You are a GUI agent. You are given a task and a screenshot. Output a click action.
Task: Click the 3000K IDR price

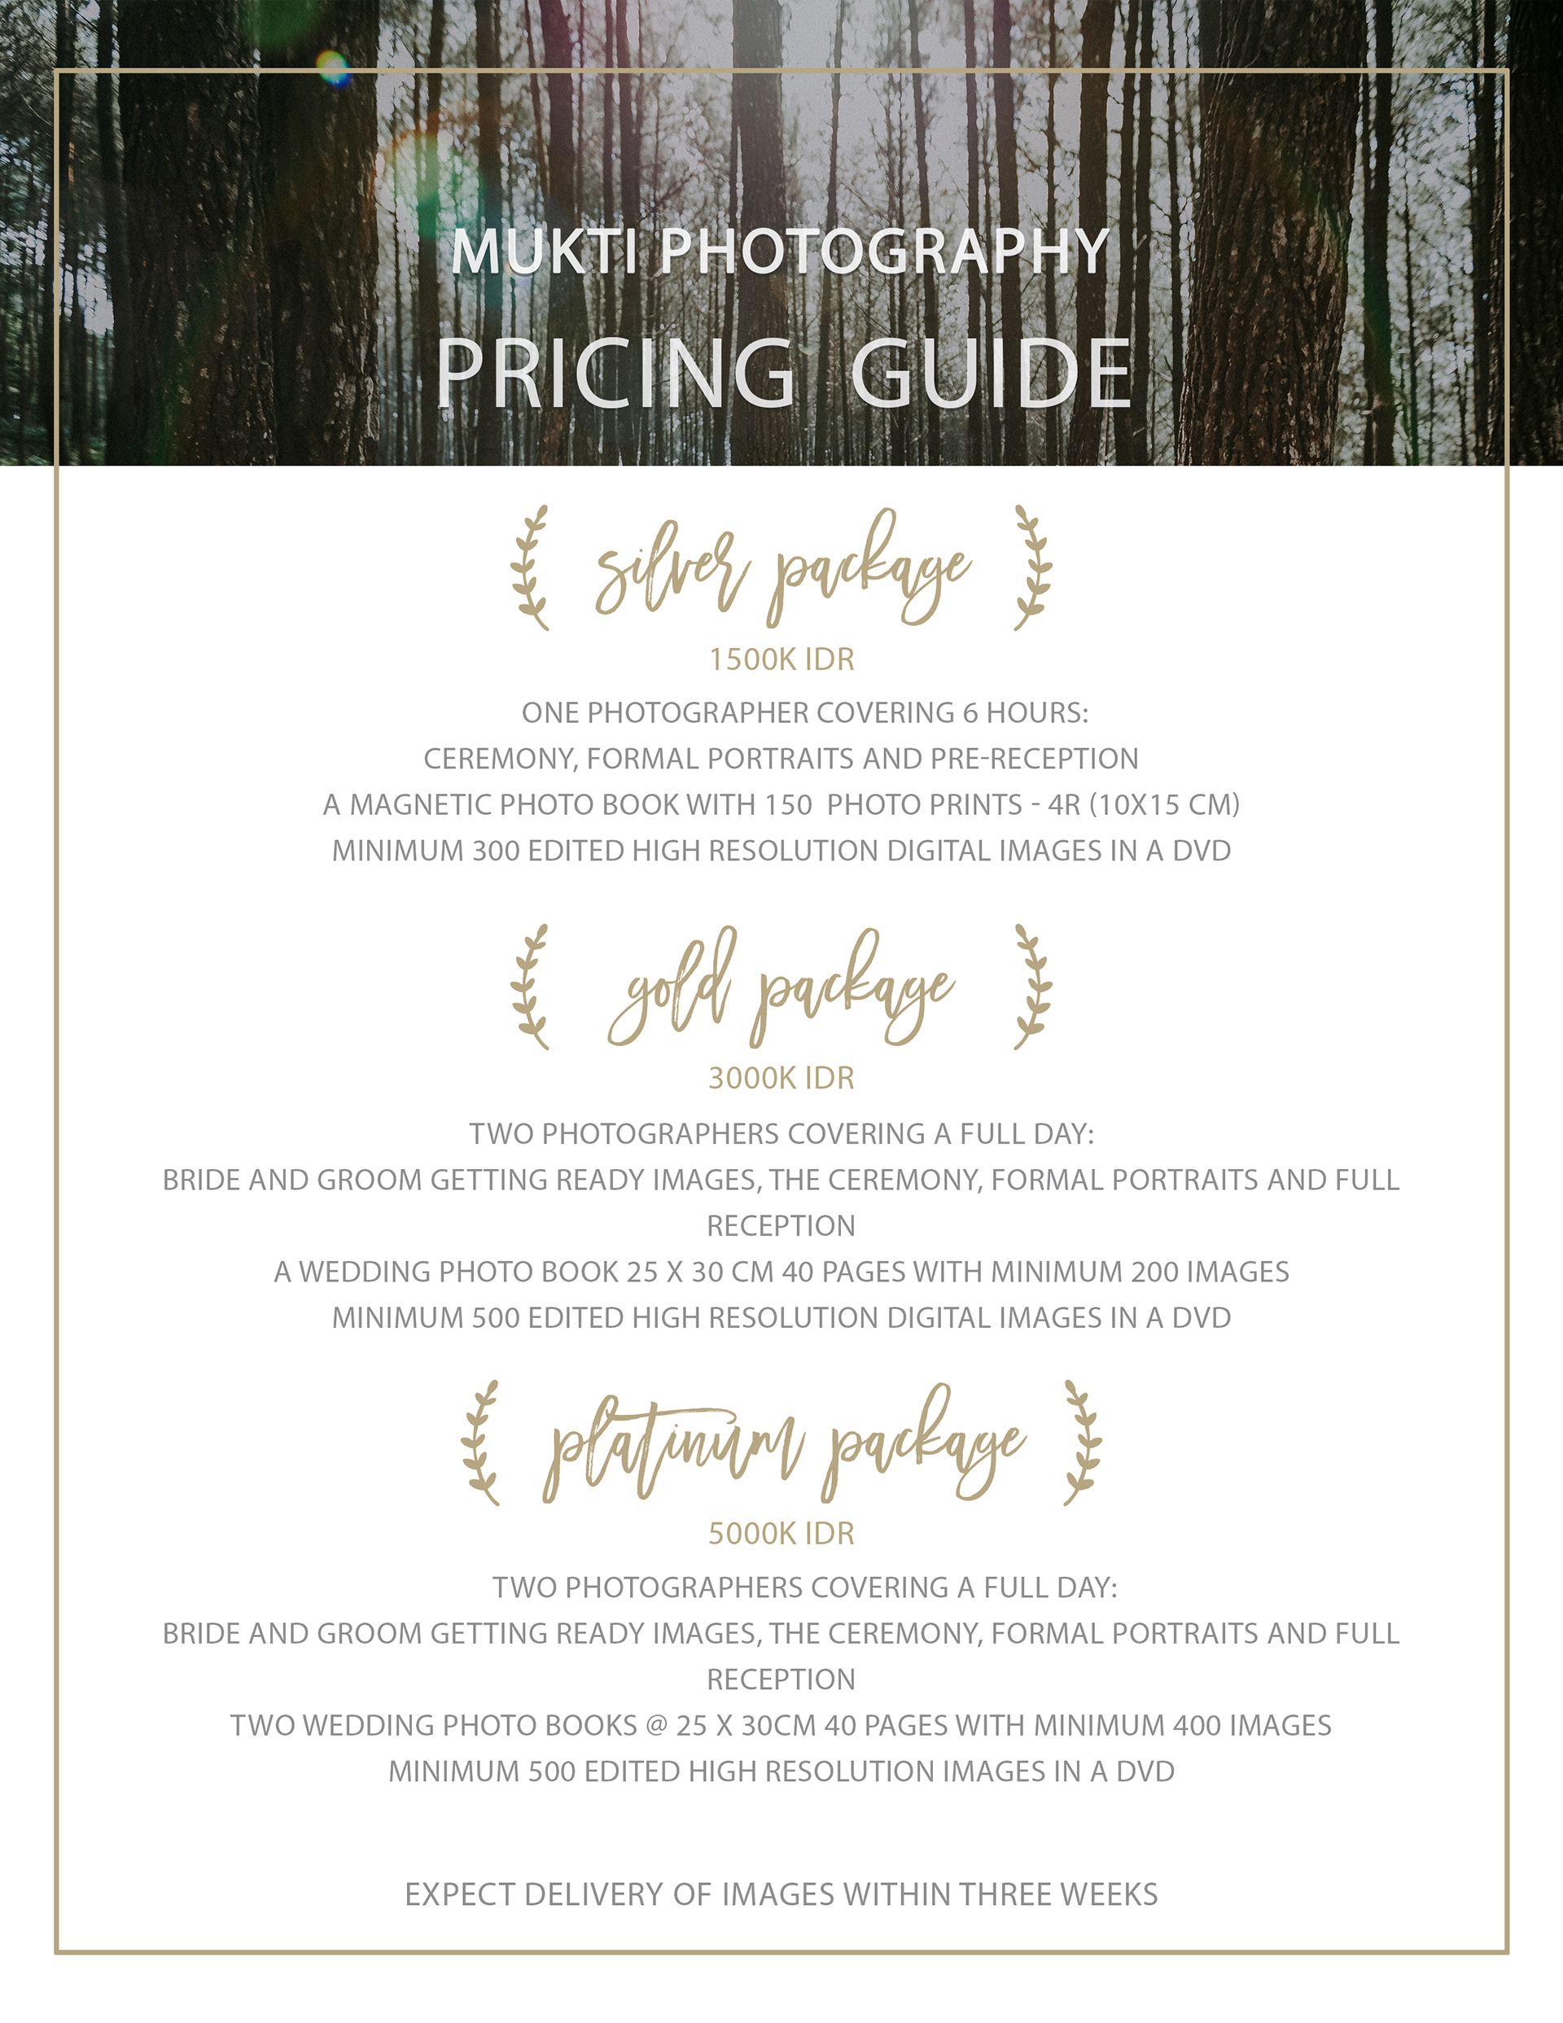click(782, 1078)
